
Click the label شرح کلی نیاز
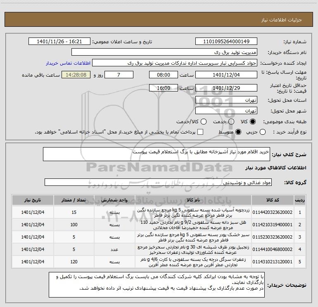(289, 155)
